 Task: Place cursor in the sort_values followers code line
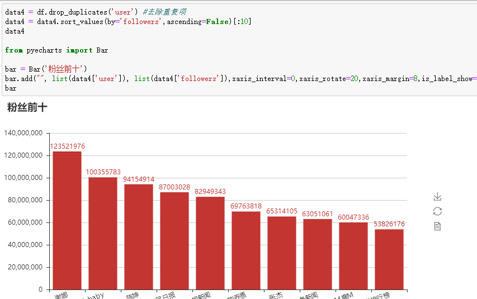point(128,22)
